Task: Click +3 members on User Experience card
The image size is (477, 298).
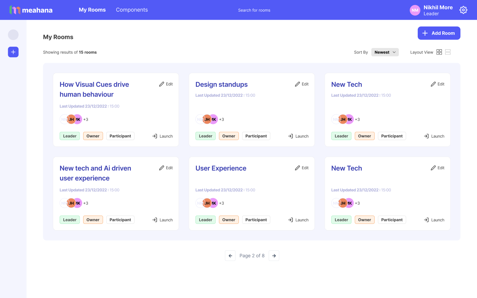Action: coord(221,203)
